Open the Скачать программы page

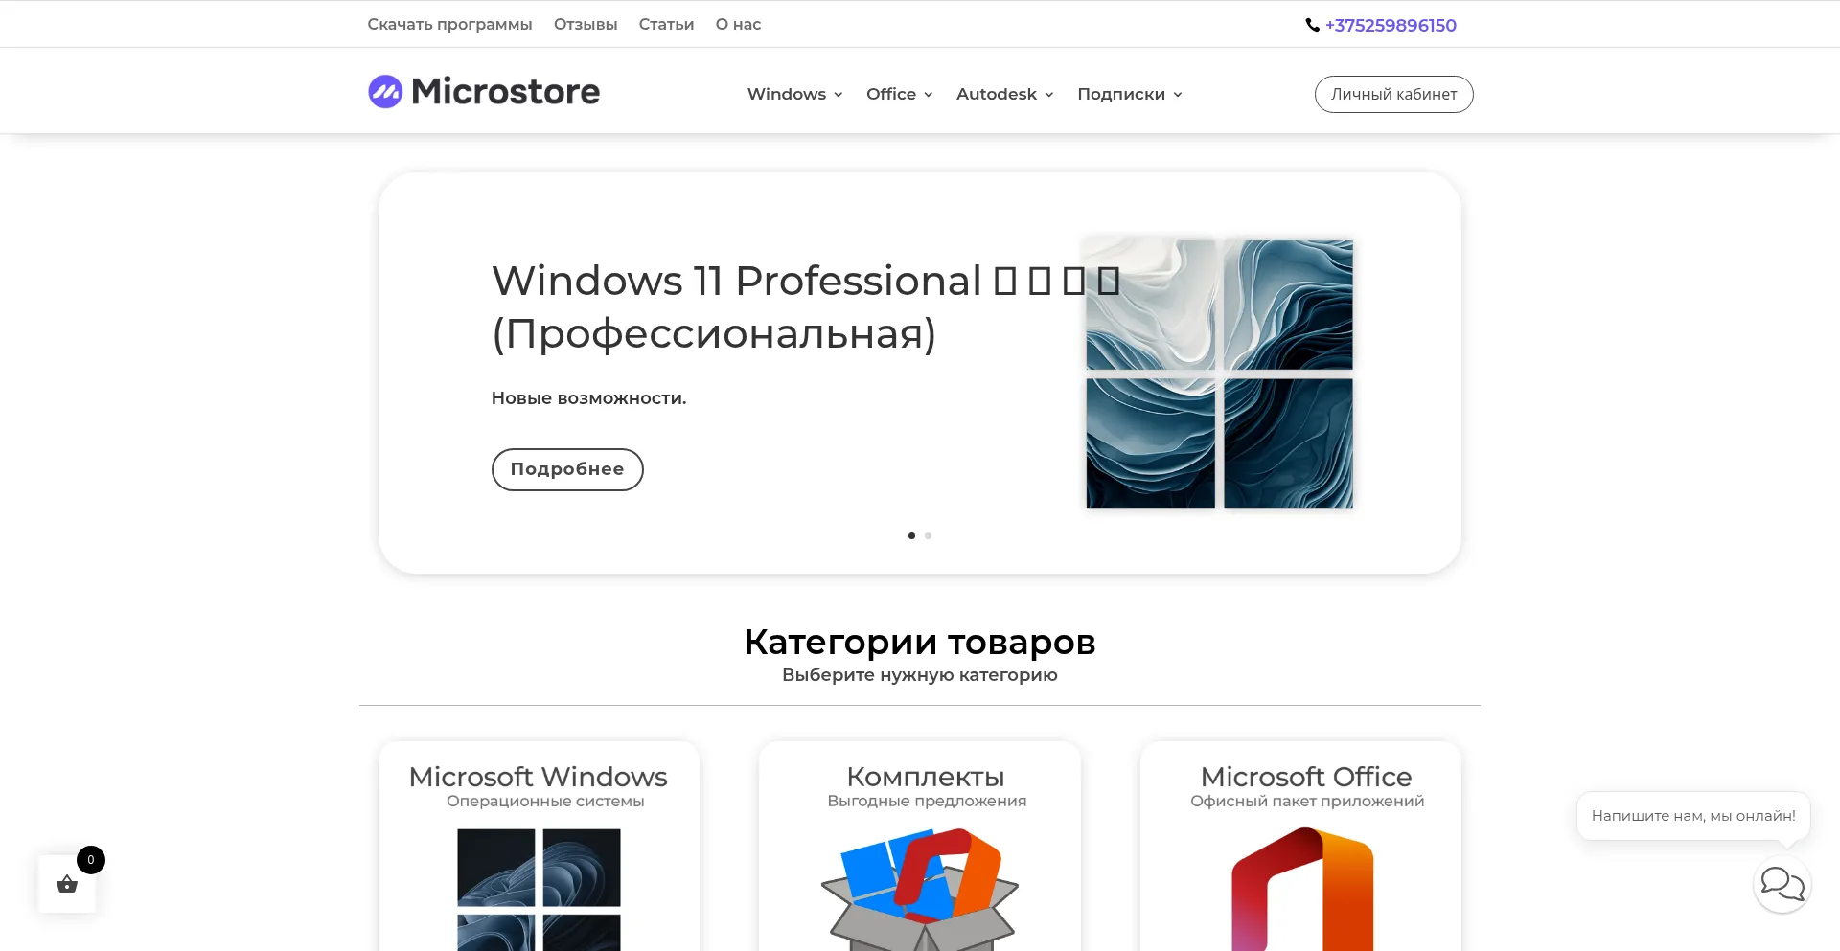click(x=449, y=25)
